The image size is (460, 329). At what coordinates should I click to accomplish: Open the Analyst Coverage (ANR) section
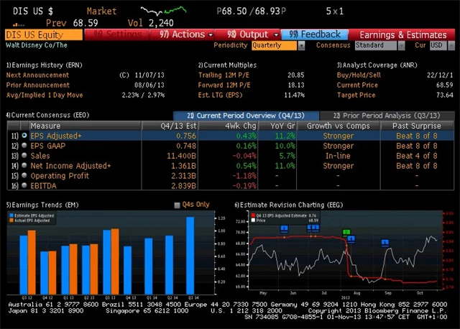pyautogui.click(x=374, y=65)
